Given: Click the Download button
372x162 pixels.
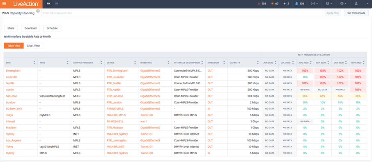Looking at the screenshot, I should click(31, 28).
